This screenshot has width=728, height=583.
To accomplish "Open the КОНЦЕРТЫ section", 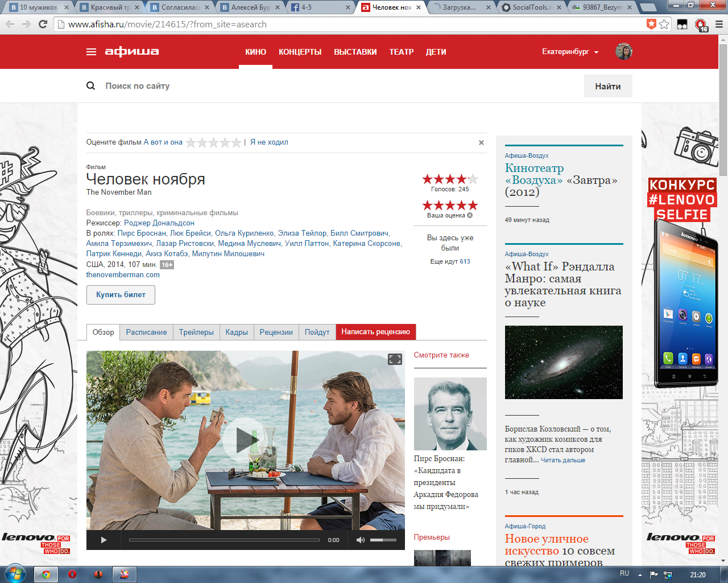I will click(300, 52).
